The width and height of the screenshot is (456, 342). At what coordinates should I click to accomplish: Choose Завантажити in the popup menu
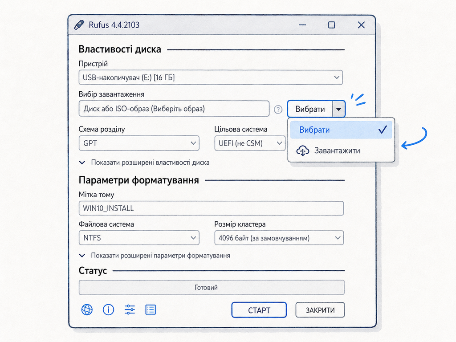tap(341, 151)
